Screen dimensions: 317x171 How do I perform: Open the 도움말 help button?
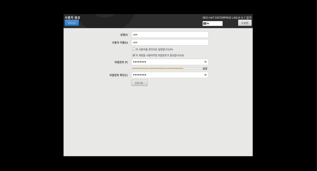coord(244,23)
